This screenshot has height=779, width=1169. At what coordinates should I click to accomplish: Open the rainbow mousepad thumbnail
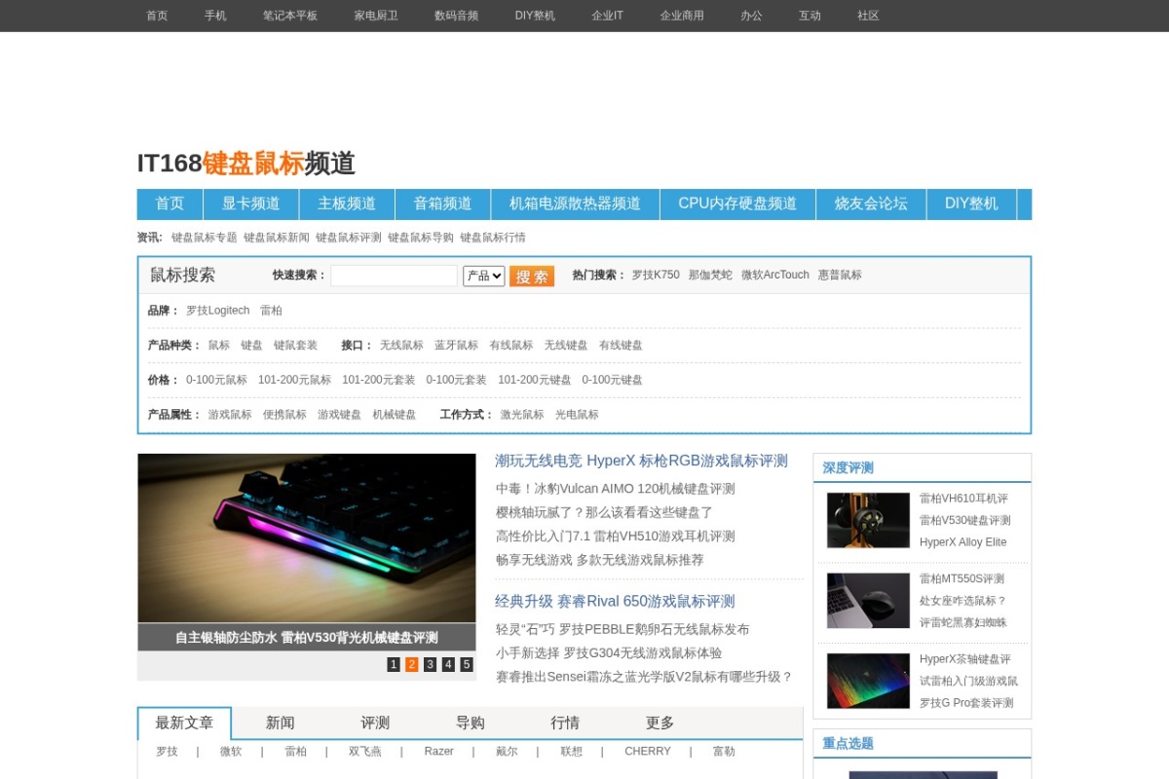[868, 681]
